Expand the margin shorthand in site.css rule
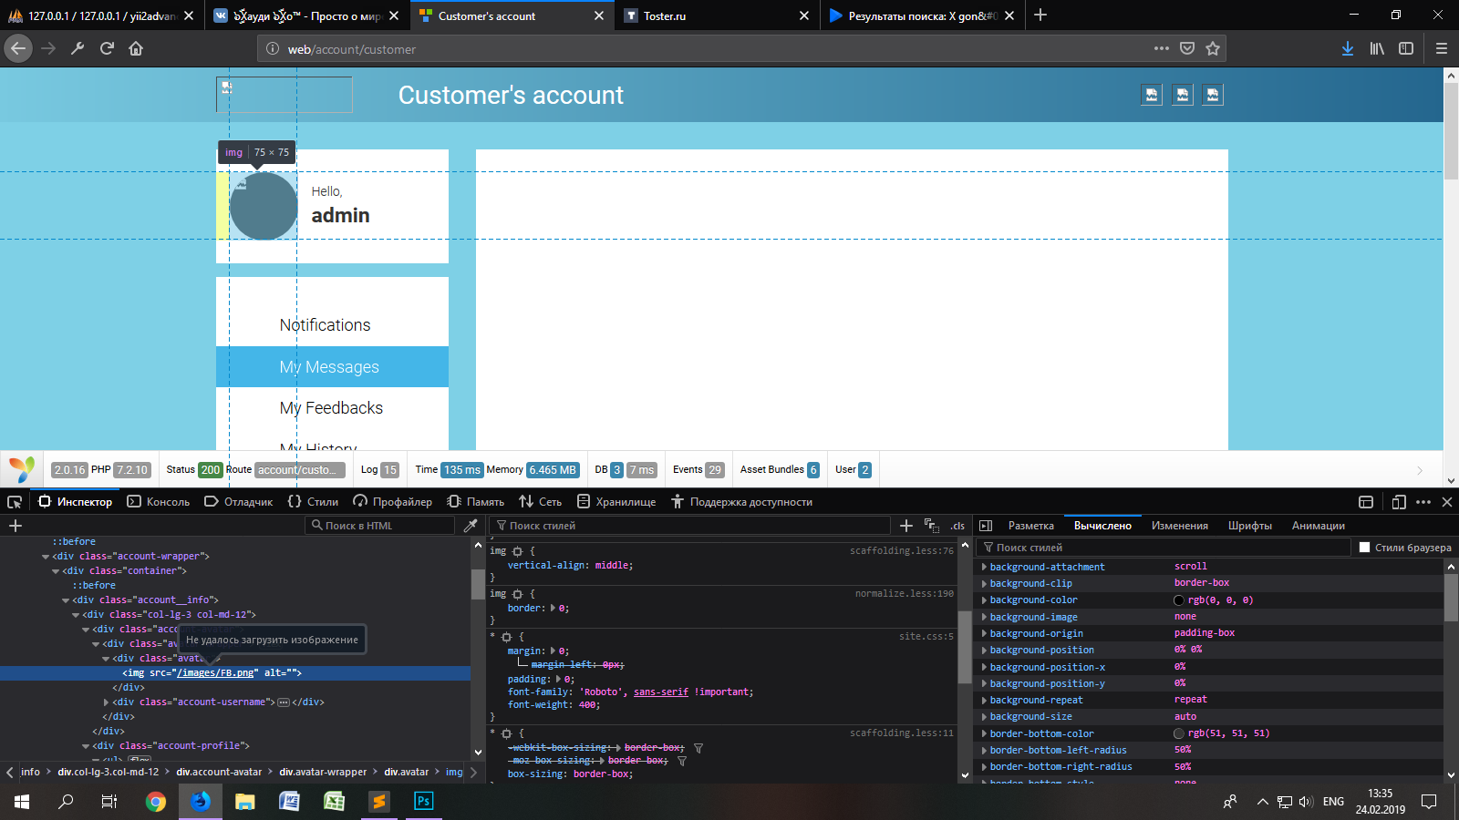The width and height of the screenshot is (1459, 820). pos(553,651)
